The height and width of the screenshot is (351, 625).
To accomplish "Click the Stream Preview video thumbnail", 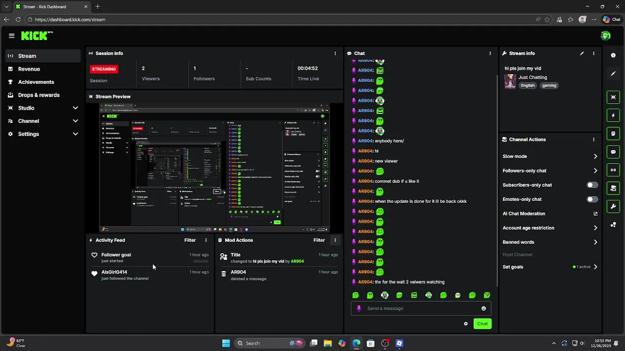I will pyautogui.click(x=214, y=168).
